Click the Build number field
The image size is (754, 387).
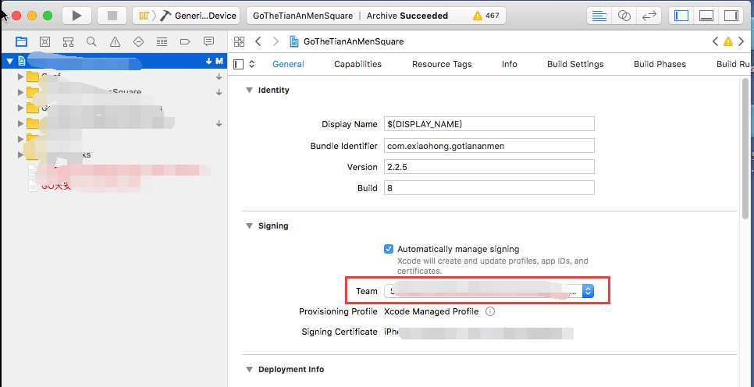pyautogui.click(x=489, y=188)
